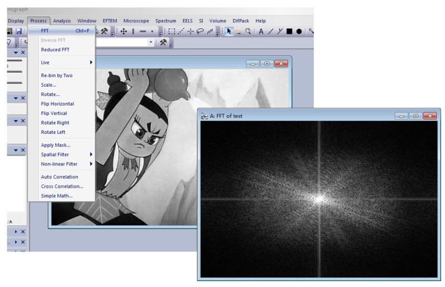445x287 pixels.
Task: Select the magnifying glass zoom tool
Action: tap(248, 32)
